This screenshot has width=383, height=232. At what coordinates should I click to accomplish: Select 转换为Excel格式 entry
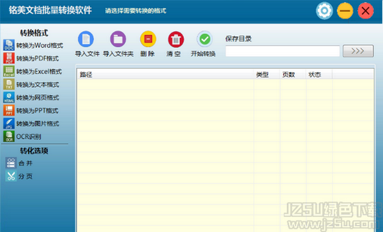[39, 71]
